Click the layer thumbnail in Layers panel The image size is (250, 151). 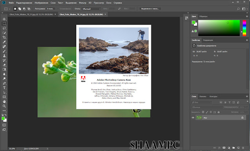[199, 118]
